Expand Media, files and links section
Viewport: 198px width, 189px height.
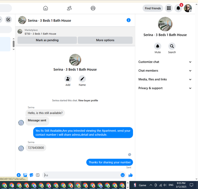pyautogui.click(x=165, y=79)
